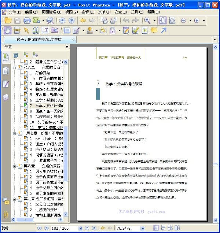Viewport: 220px width, 233px height.
Task: Go back to previous view in status bar
Action: click(103, 228)
